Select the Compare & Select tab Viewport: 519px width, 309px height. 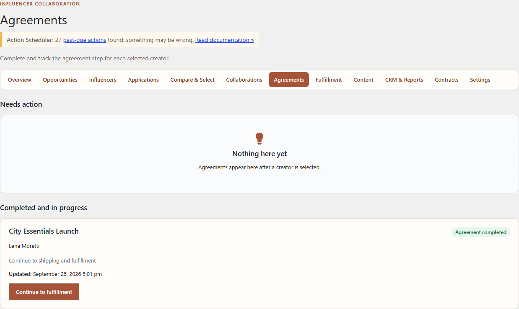192,80
